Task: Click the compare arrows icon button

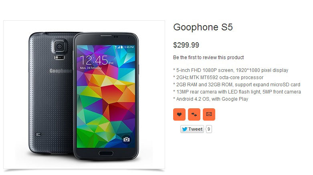Action: pyautogui.click(x=194, y=114)
